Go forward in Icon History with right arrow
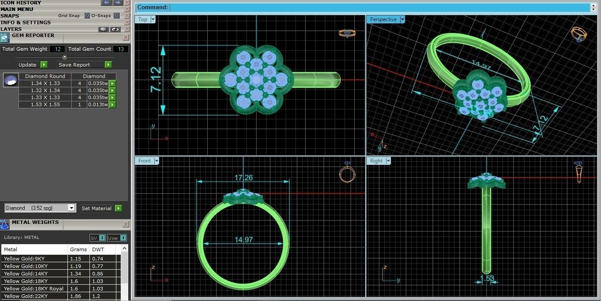 point(117,3)
